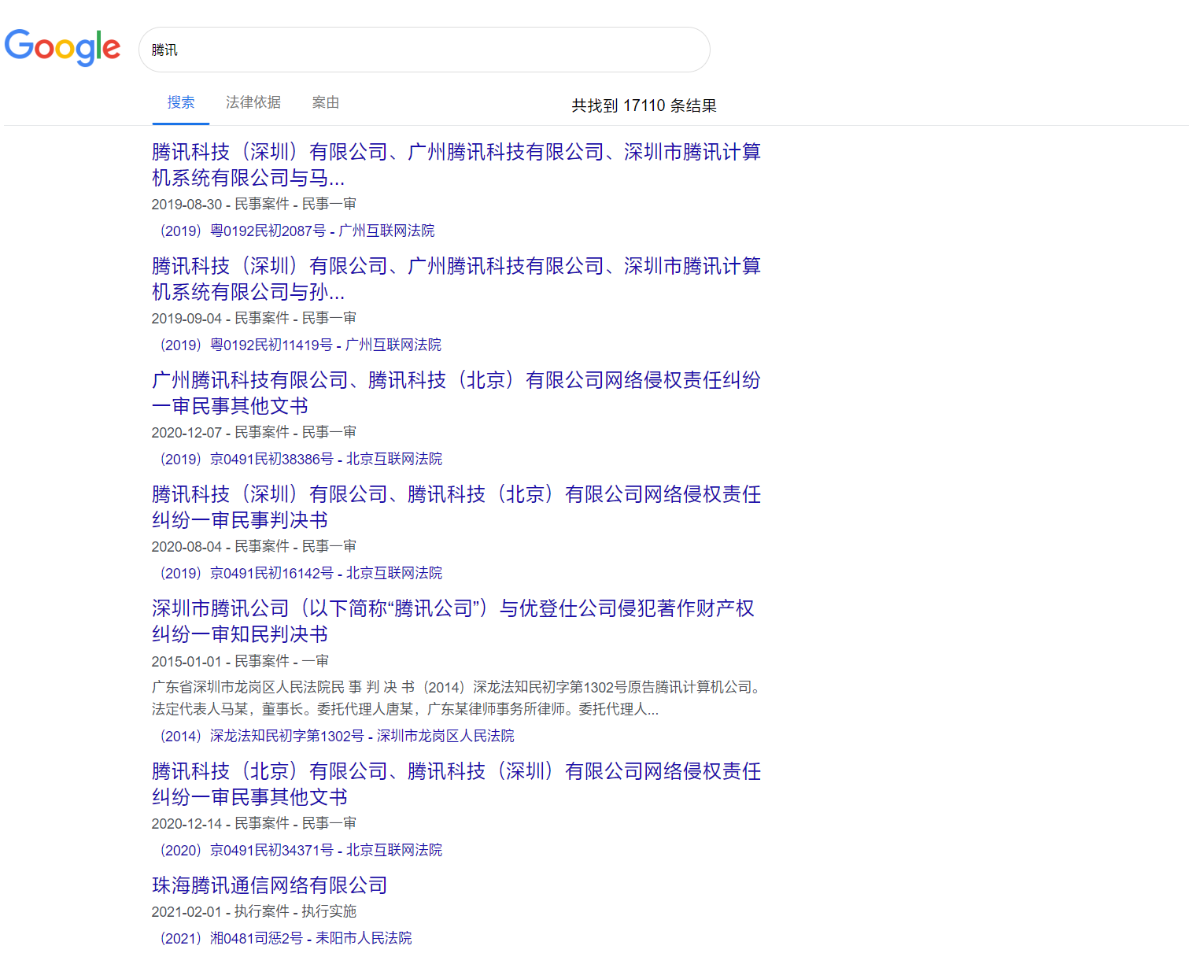The image size is (1189, 953).
Task: Click the search box containing 腾讯
Action: (424, 50)
